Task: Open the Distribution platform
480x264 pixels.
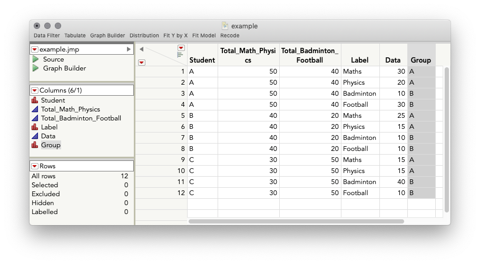Action: pos(144,36)
